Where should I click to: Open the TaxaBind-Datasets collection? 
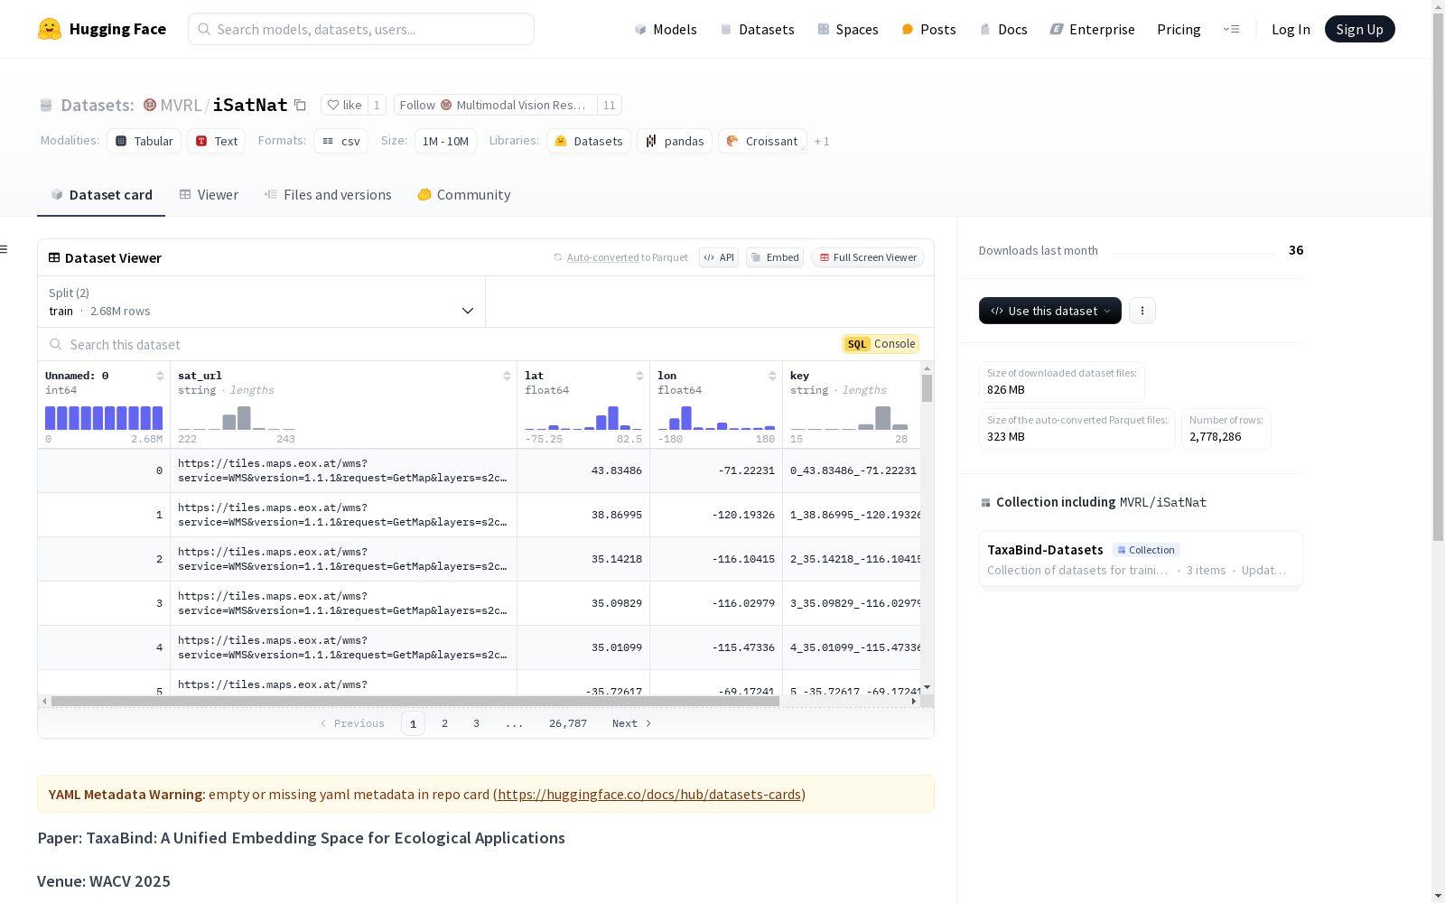click(x=1141, y=559)
